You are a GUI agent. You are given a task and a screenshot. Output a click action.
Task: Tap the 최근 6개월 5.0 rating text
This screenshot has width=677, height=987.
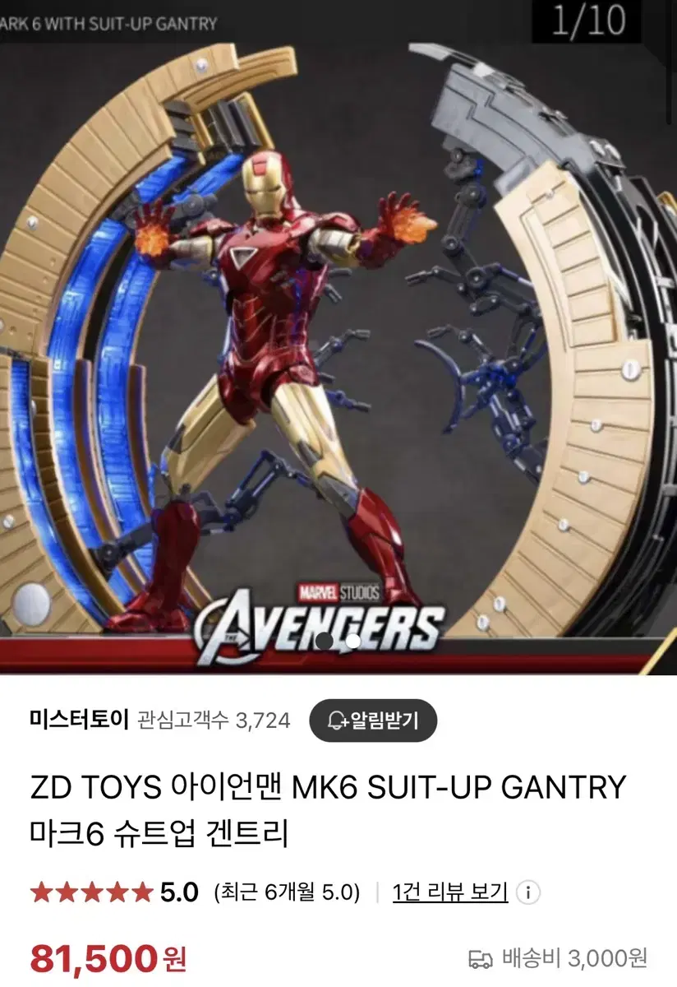(287, 892)
